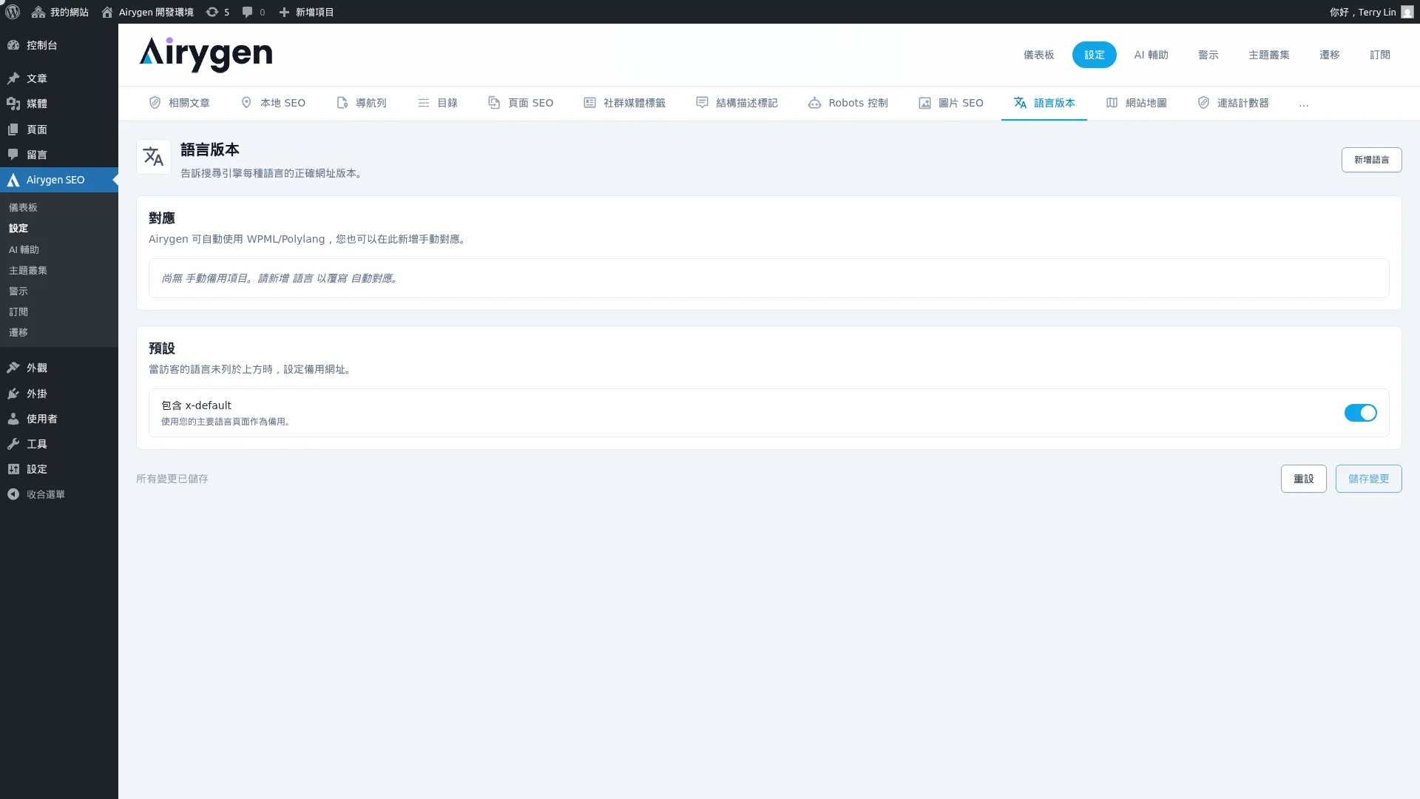Open 控制台 in the sidebar
This screenshot has width=1420, height=799.
pos(59,45)
